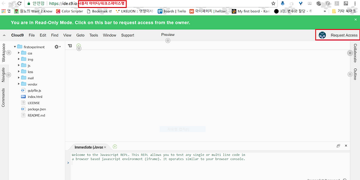Expand the js folder
The image size is (360, 180).
19,65
